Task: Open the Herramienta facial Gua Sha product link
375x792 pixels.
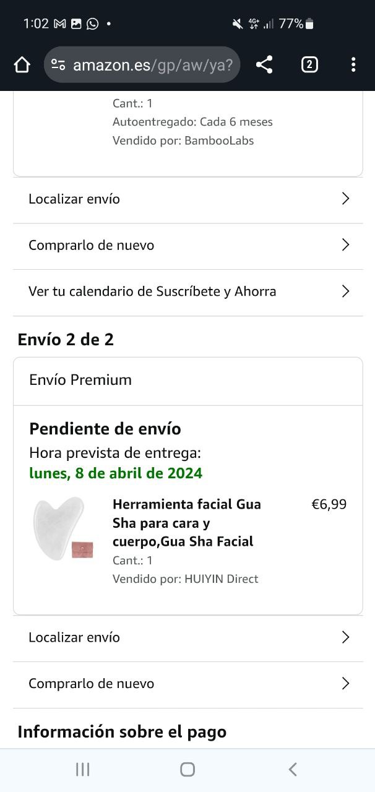Action: [186, 523]
